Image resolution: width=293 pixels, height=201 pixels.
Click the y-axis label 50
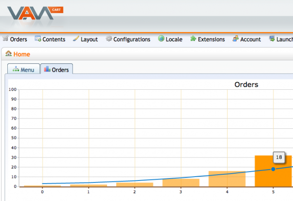click(14, 138)
